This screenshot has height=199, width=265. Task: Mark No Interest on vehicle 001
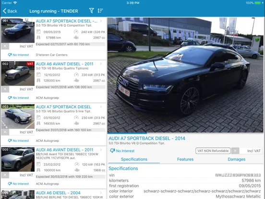18,55
